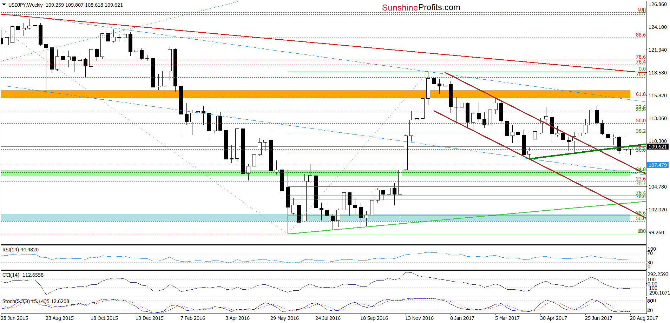The image size is (670, 323).
Task: Click the CCI(14) -112.6558 indicator label
Action: coord(23,275)
